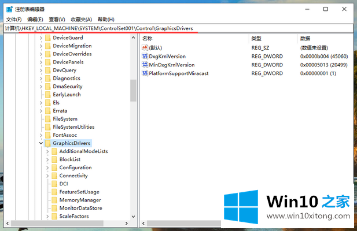Click the Registry Editor app icon in title bar

point(9,9)
